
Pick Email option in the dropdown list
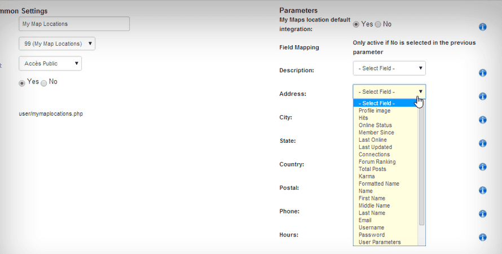pos(366,220)
